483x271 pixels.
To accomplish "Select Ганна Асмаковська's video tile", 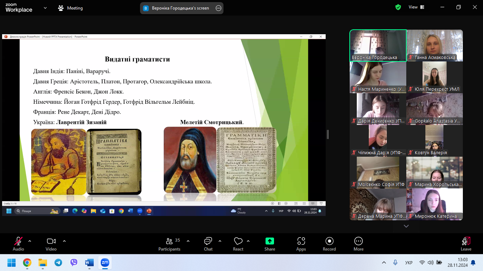I will pyautogui.click(x=435, y=46).
